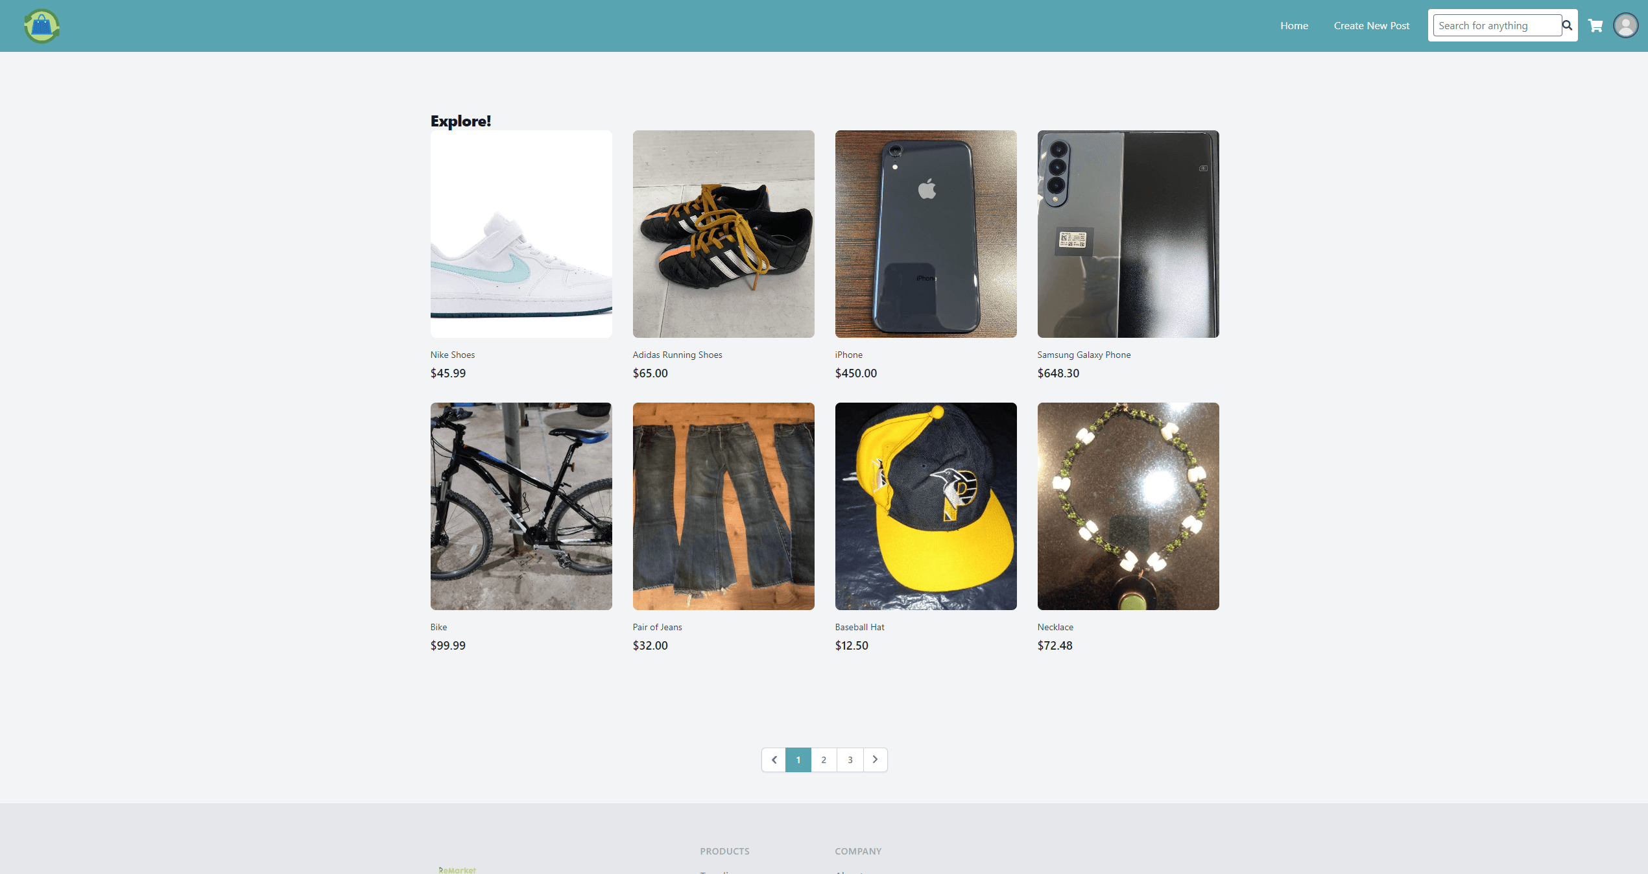Open the iPhone listing image

click(x=926, y=234)
